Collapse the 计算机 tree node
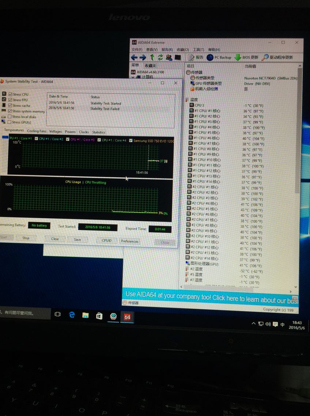 point(133,77)
